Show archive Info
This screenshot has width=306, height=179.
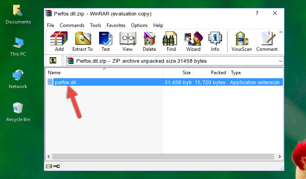point(215,41)
